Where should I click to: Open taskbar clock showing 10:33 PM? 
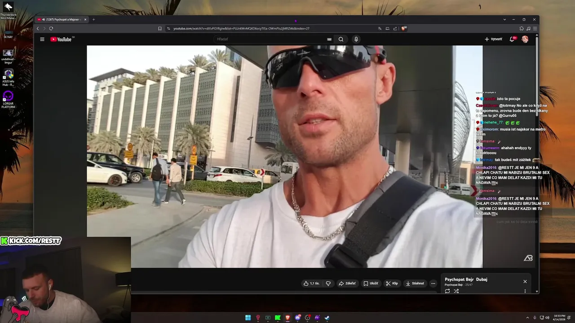click(x=559, y=318)
